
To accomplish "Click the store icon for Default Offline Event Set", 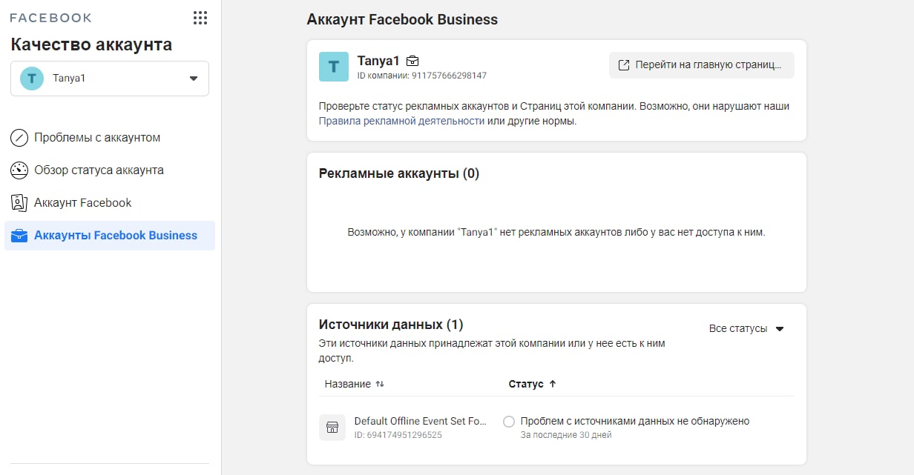I will 332,428.
